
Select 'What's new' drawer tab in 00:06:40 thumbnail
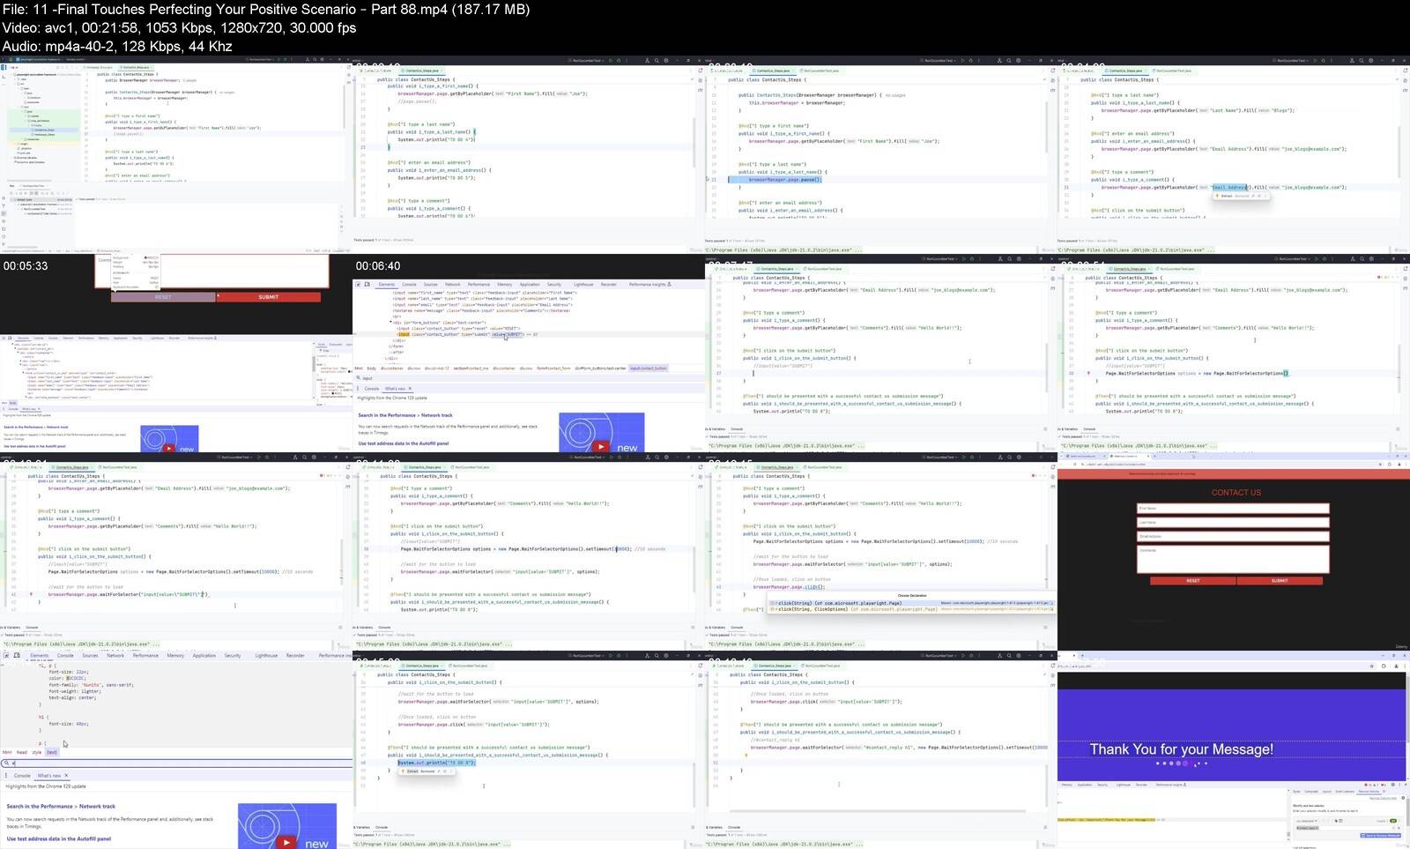pyautogui.click(x=397, y=389)
